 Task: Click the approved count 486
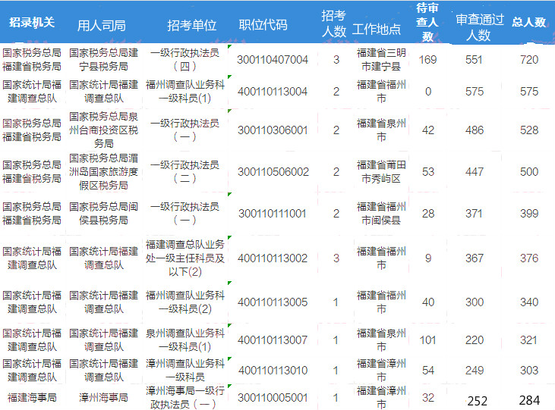[475, 130]
